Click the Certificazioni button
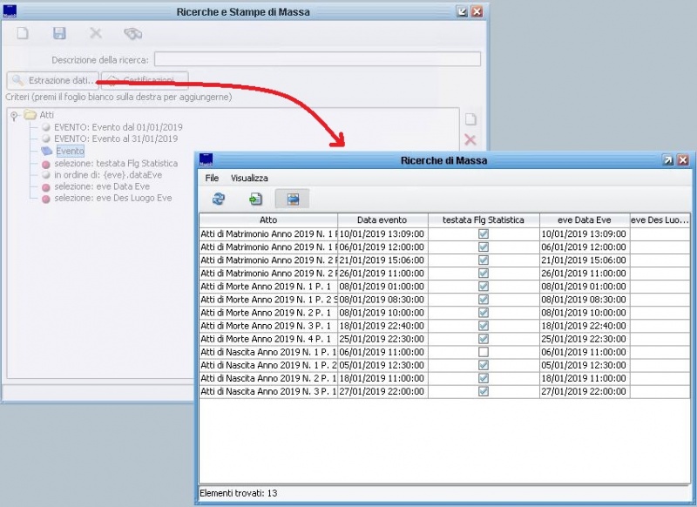Image resolution: width=697 pixels, height=507 pixels. pyautogui.click(x=145, y=80)
